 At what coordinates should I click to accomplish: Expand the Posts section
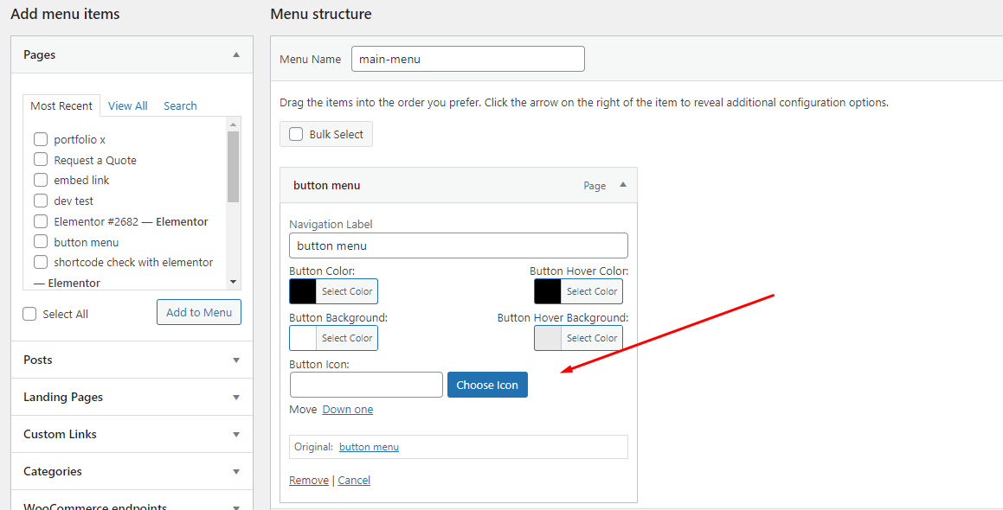[x=236, y=360]
